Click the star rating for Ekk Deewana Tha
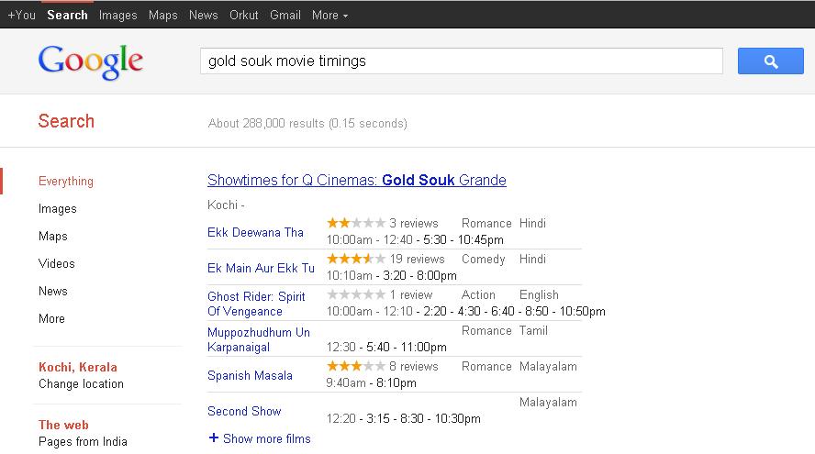The width and height of the screenshot is (815, 454). [x=356, y=223]
